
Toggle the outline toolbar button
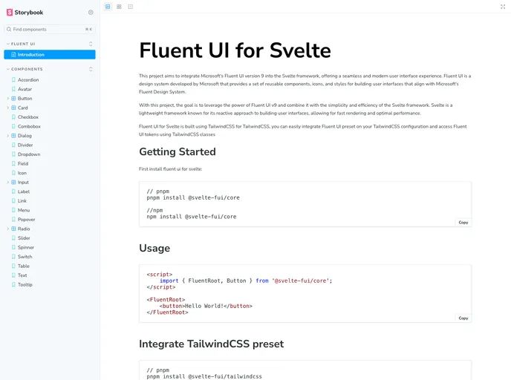pyautogui.click(x=131, y=7)
